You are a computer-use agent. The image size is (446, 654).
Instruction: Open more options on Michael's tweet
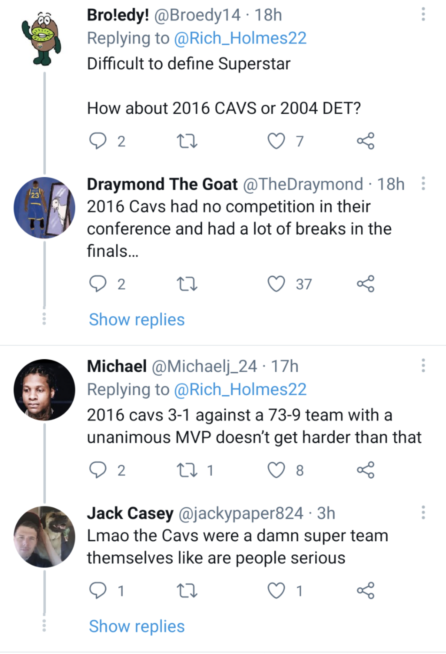pos(423,366)
